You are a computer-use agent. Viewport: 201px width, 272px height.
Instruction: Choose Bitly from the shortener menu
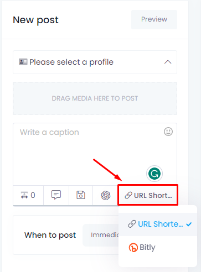click(x=158, y=248)
